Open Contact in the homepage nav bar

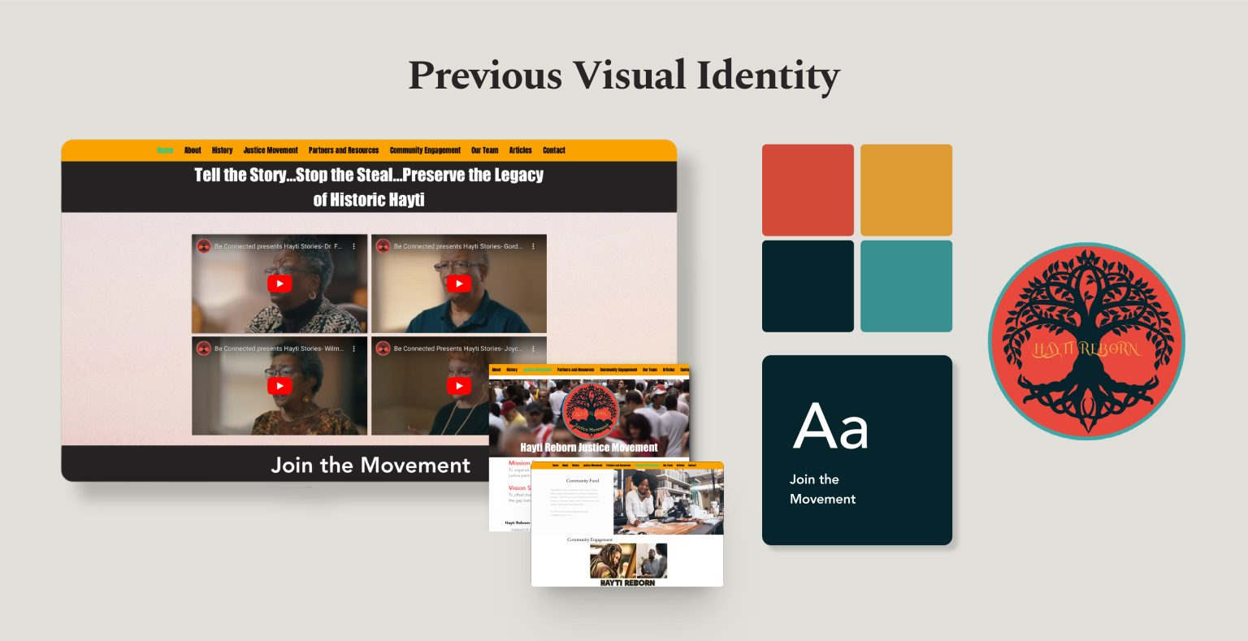[554, 150]
